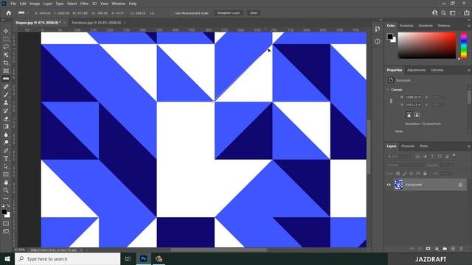Hide the Background layer eye icon
This screenshot has height=265, width=472.
click(x=389, y=185)
